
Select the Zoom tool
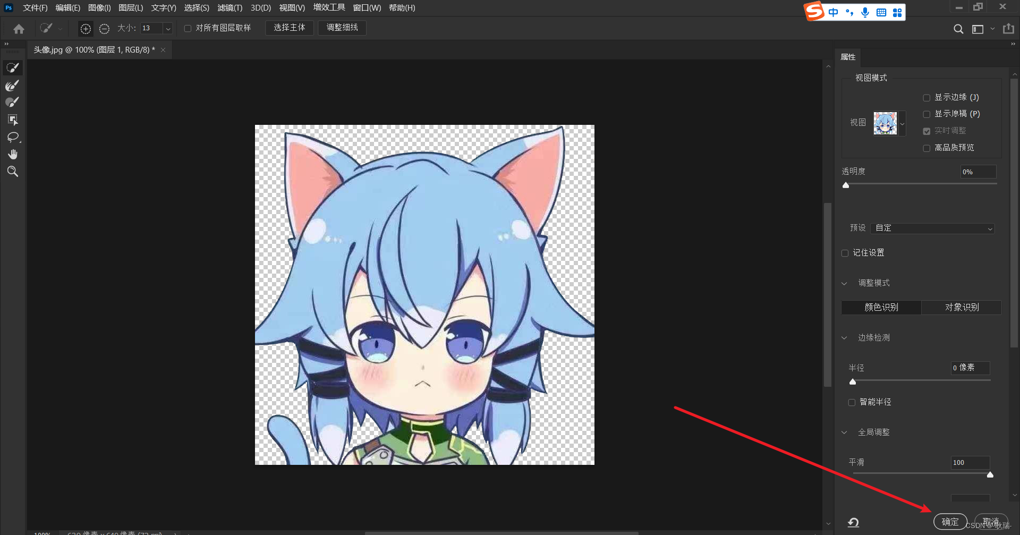click(x=13, y=171)
